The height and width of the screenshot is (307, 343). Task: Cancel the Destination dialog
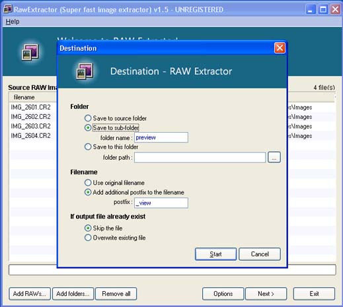(x=260, y=254)
